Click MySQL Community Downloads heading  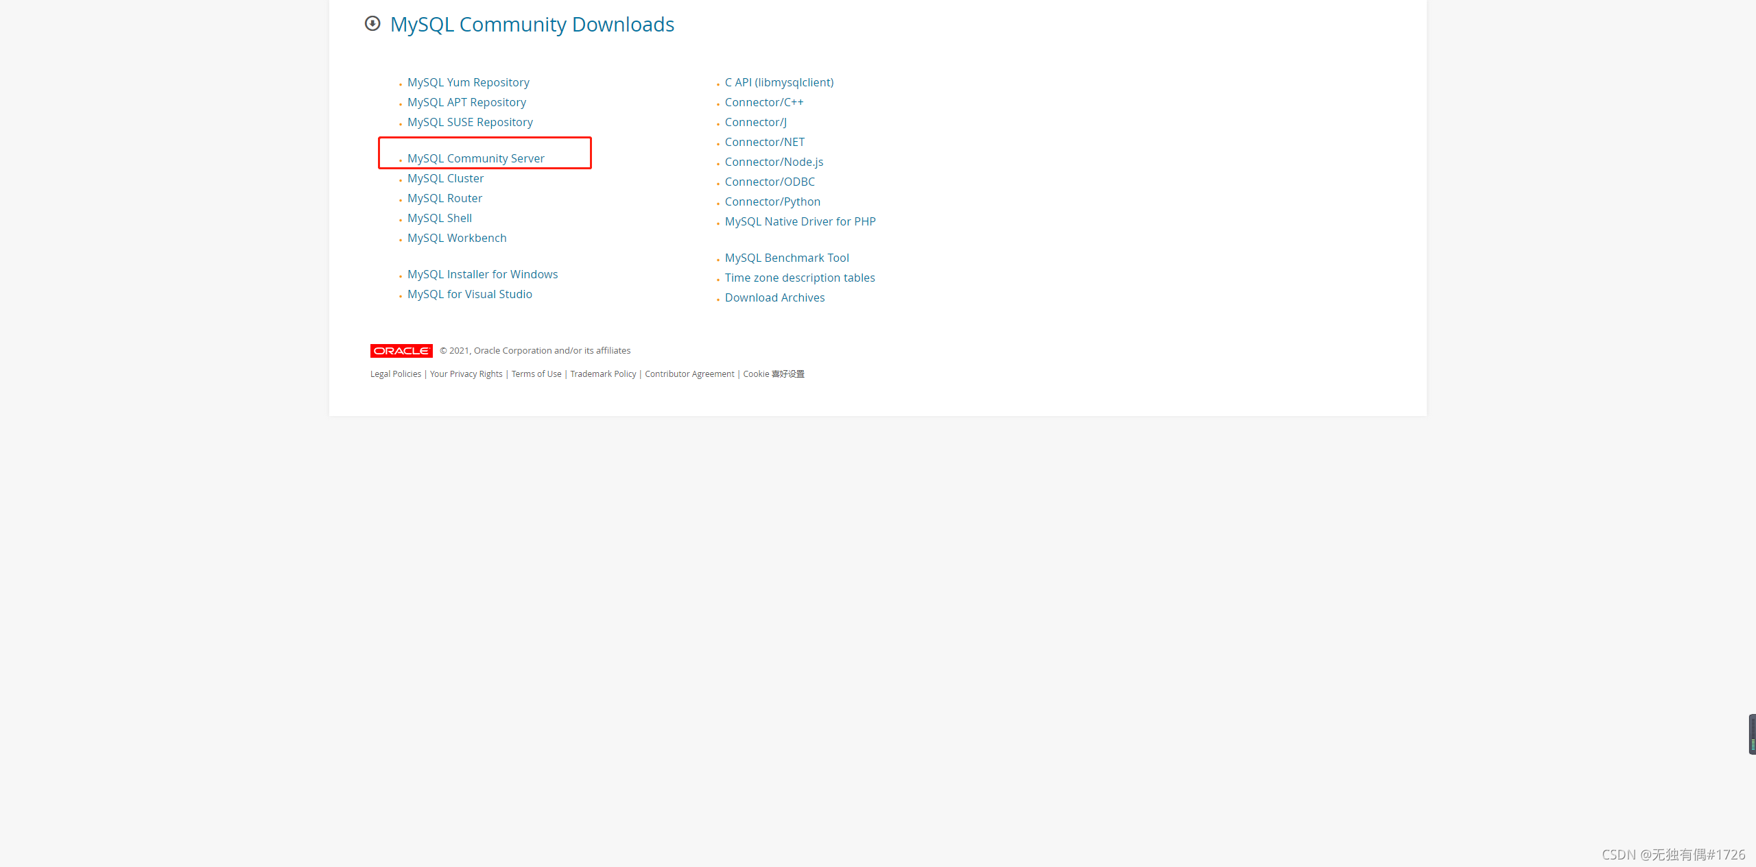(532, 25)
